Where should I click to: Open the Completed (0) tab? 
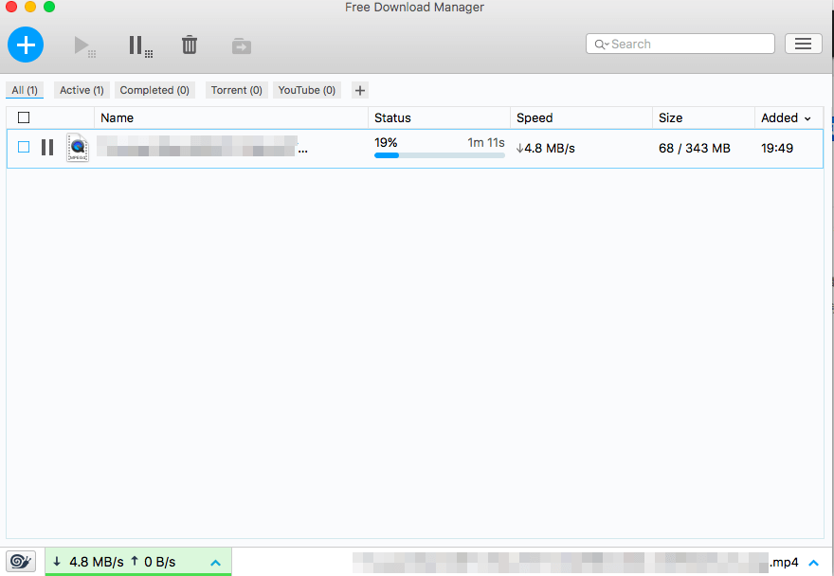coord(154,90)
